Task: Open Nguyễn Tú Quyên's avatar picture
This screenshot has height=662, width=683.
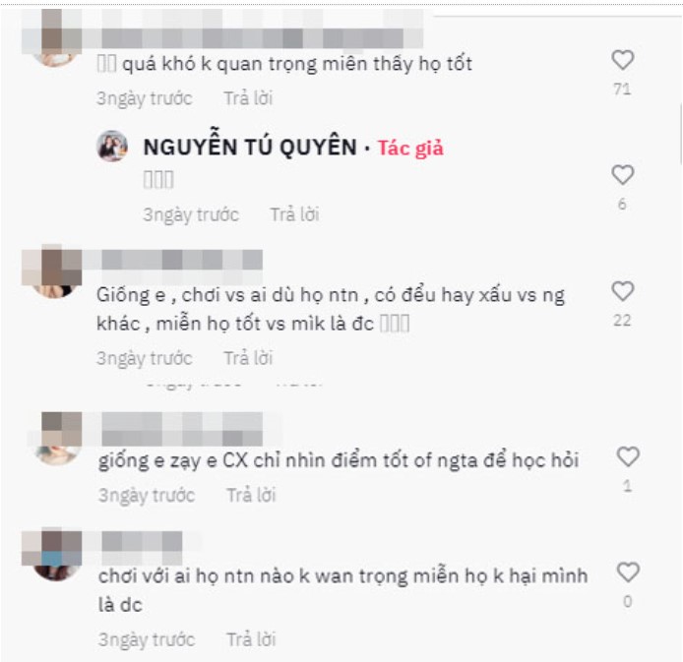Action: click(112, 147)
